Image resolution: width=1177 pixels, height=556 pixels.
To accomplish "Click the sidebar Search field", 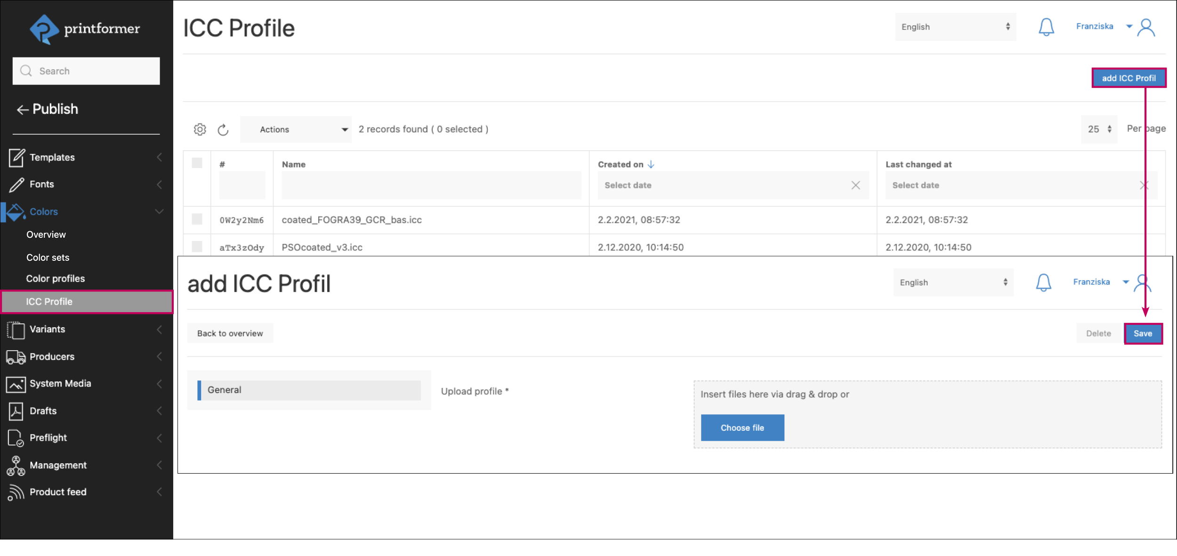I will point(86,71).
